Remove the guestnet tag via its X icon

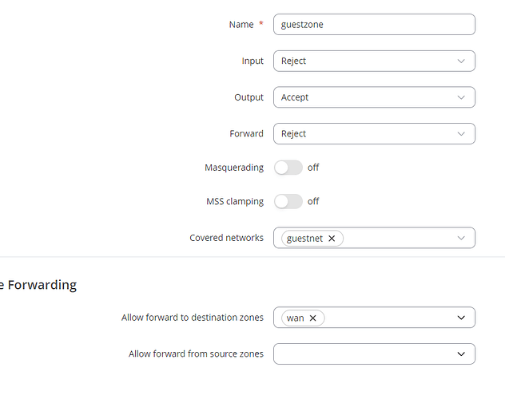click(x=332, y=239)
